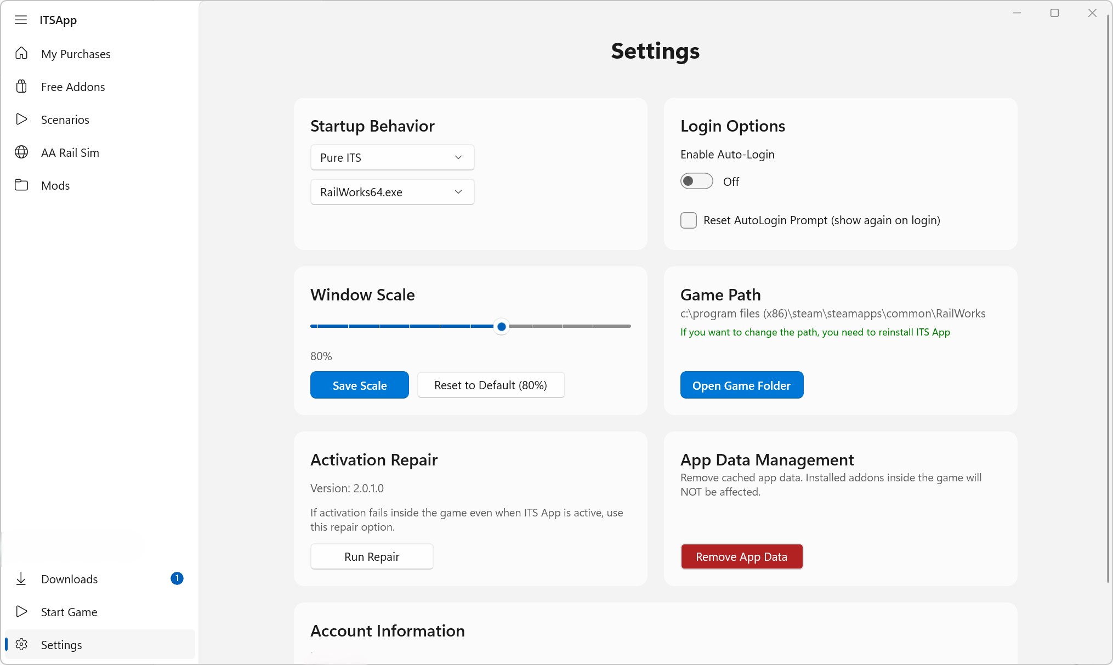Click the 80% scale value text
1113x665 pixels.
point(321,356)
